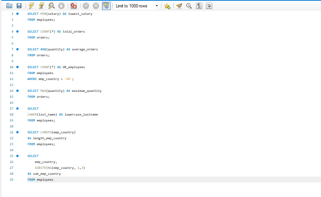Toggle invisible characters with the pilcrow icon
Viewport: 321px width, 197px height.
(x=199, y=6)
